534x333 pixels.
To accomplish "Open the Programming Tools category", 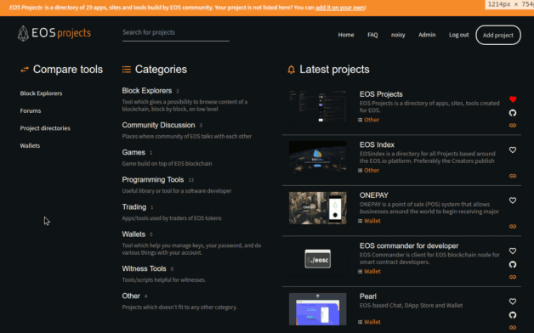I will pos(153,179).
